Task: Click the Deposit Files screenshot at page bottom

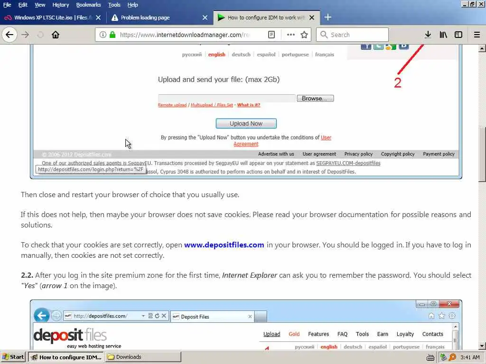Action: coord(246,325)
